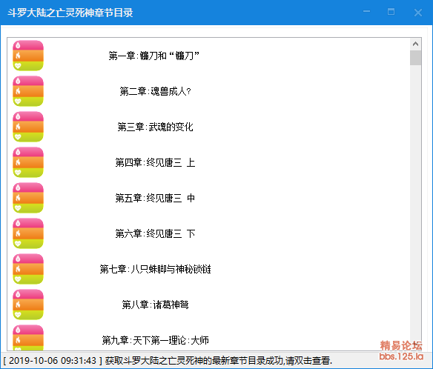Select chapter 第七章:八只蛛脚与神秘锁链 text
The height and width of the screenshot is (369, 433).
(155, 269)
